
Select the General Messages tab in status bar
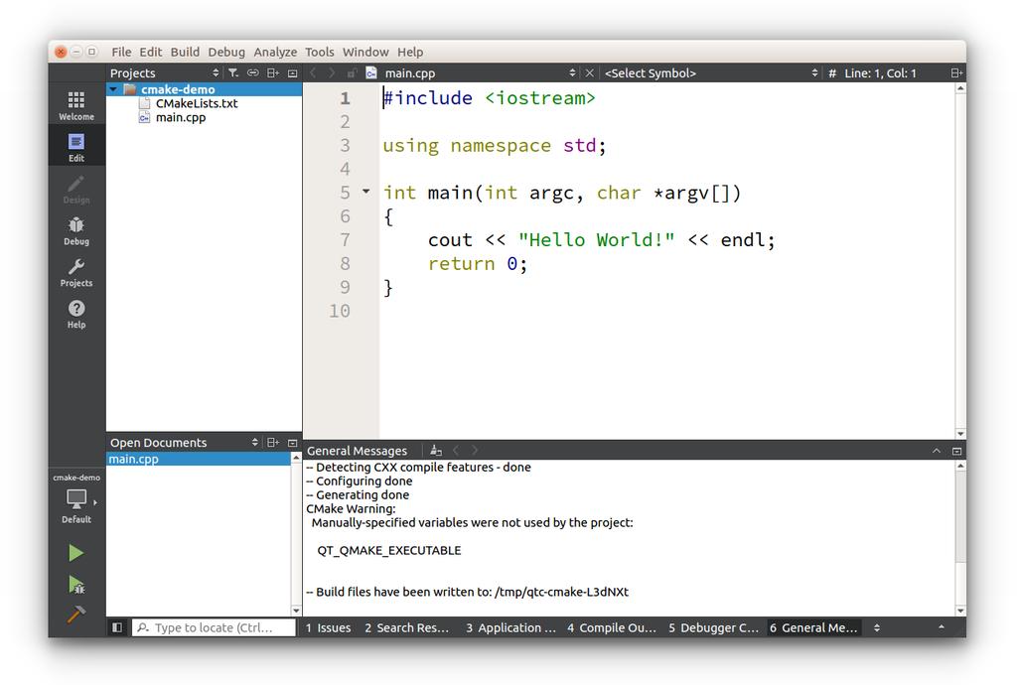813,627
